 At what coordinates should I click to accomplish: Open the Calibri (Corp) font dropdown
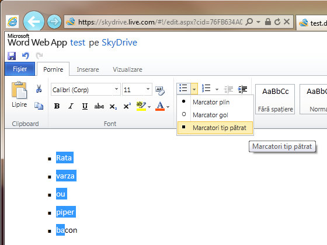coord(116,89)
